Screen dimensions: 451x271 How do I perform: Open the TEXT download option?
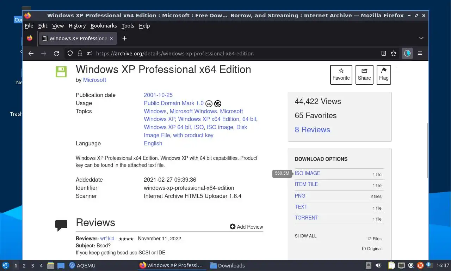pyautogui.click(x=301, y=207)
